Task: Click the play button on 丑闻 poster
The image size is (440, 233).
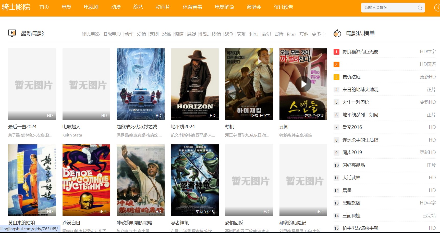Action: 303,84
